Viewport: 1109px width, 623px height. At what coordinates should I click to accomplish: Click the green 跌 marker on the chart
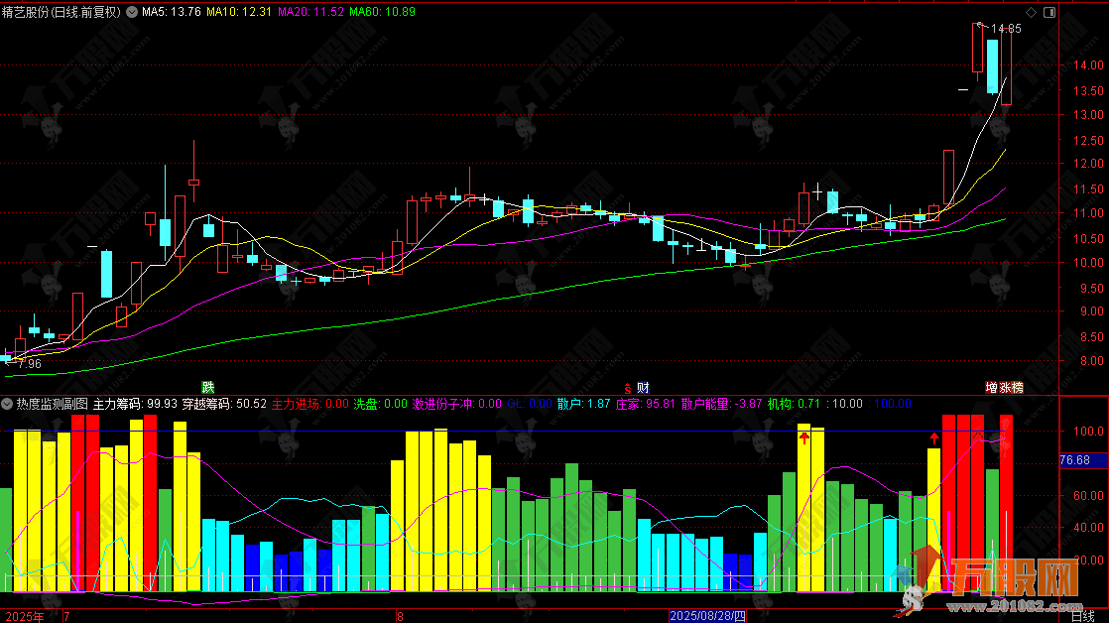pyautogui.click(x=207, y=387)
